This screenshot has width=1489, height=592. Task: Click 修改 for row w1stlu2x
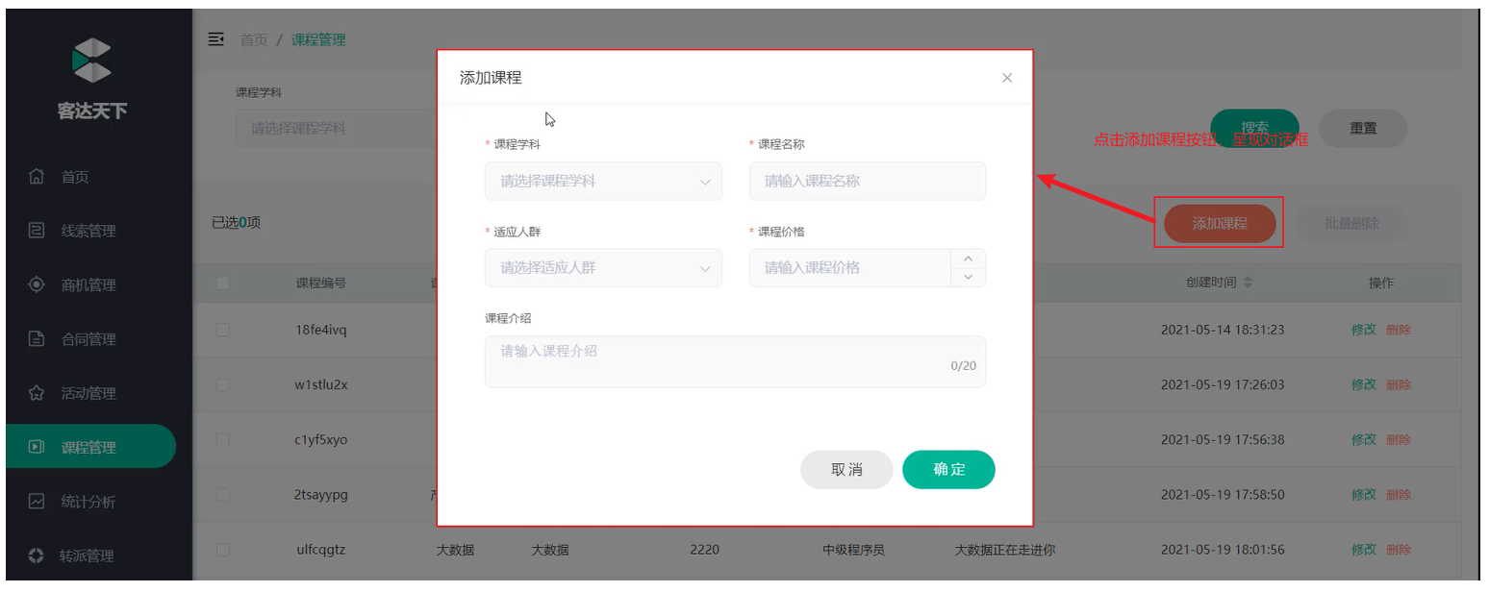[1364, 384]
